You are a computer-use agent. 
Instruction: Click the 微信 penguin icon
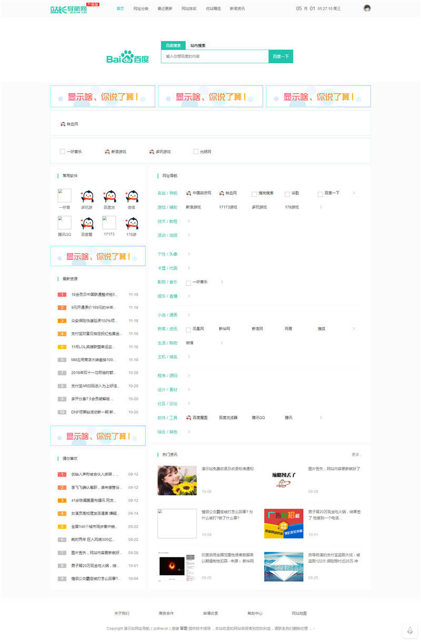(132, 197)
